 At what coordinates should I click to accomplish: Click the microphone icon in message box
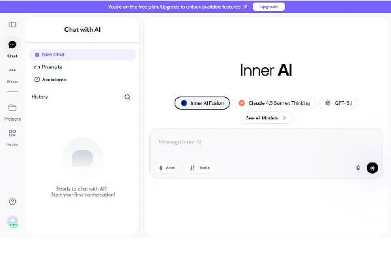pyautogui.click(x=358, y=168)
